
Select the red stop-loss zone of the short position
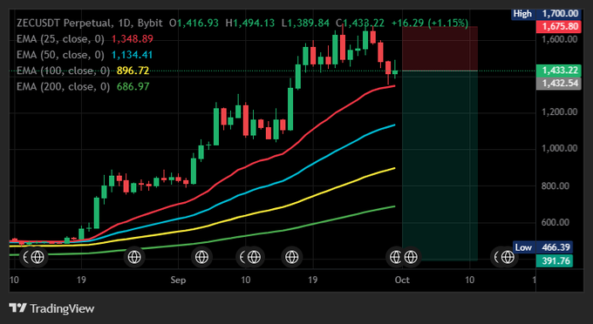point(440,48)
